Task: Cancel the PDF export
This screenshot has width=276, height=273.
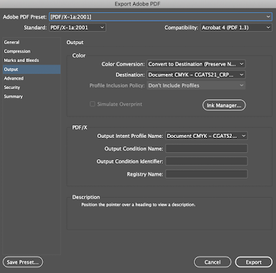Action: pyautogui.click(x=213, y=262)
